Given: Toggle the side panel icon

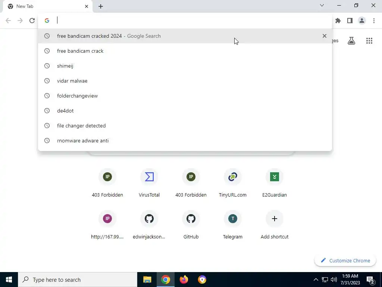Looking at the screenshot, I should pos(350,21).
